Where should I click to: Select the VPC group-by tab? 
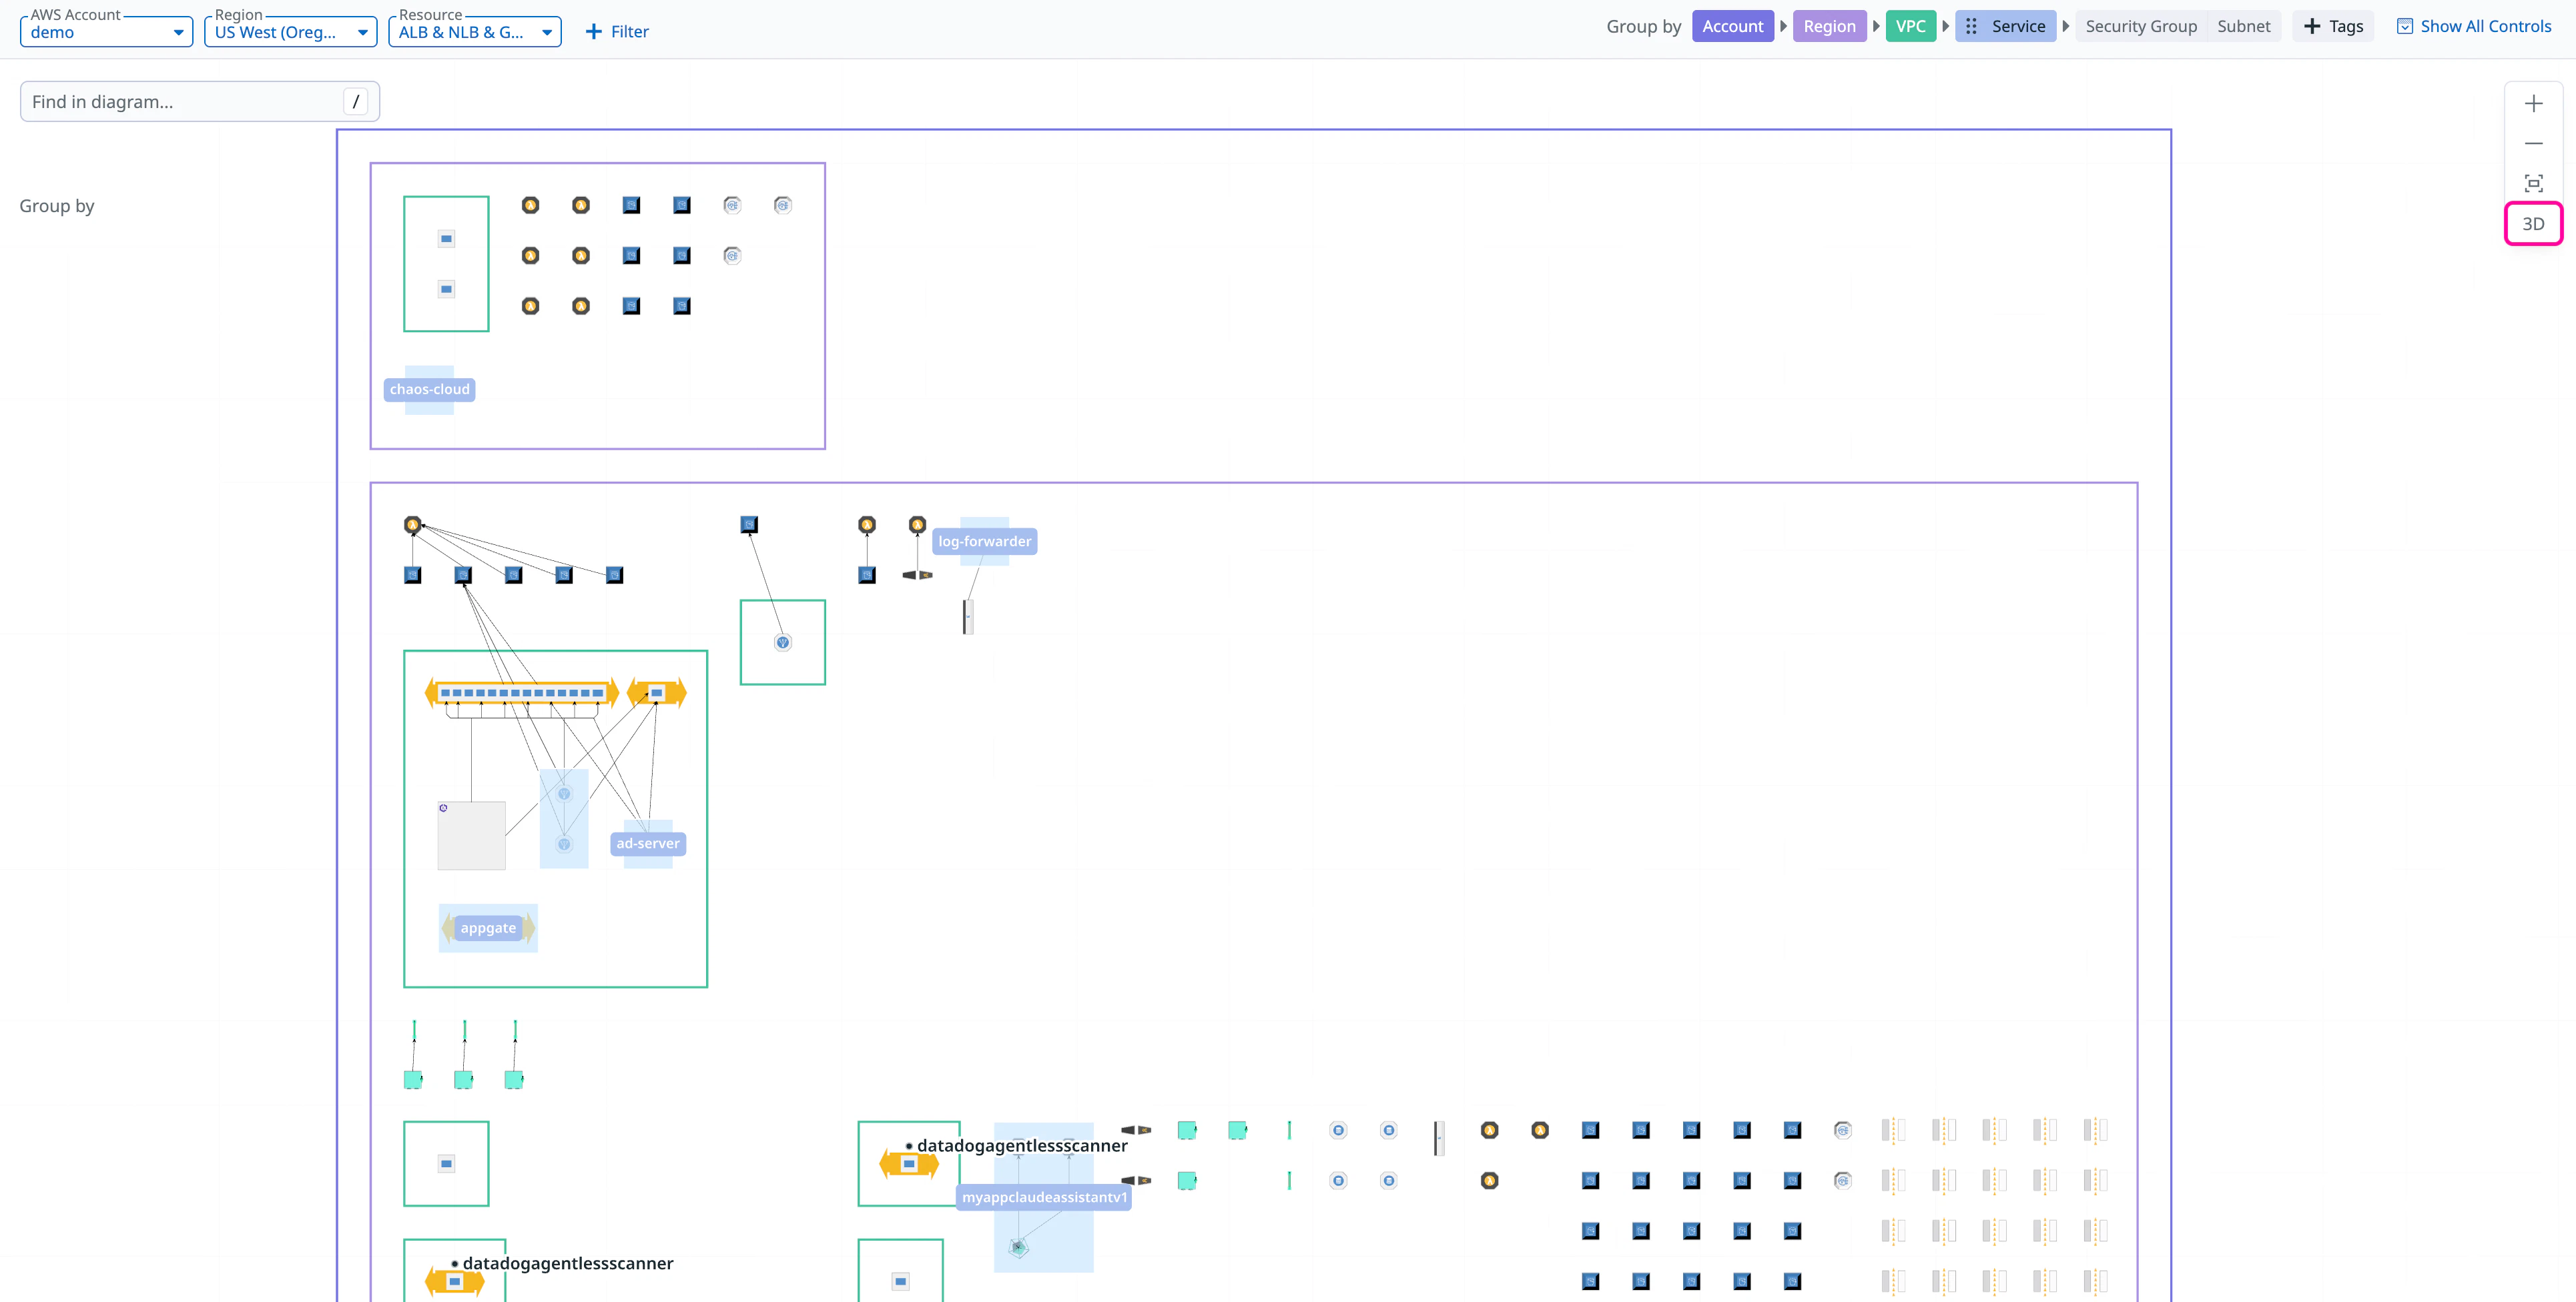point(1910,27)
